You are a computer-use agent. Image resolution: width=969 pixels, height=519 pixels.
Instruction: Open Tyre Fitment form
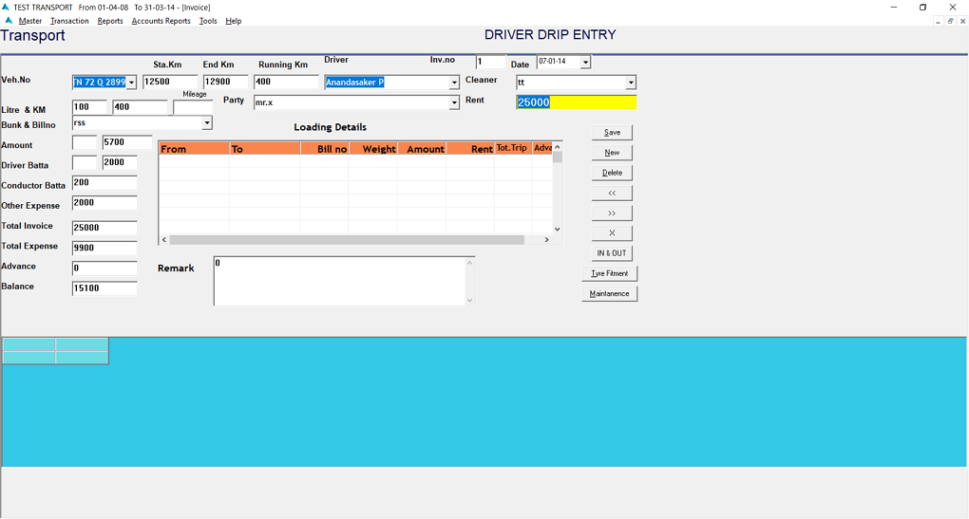pyautogui.click(x=609, y=273)
